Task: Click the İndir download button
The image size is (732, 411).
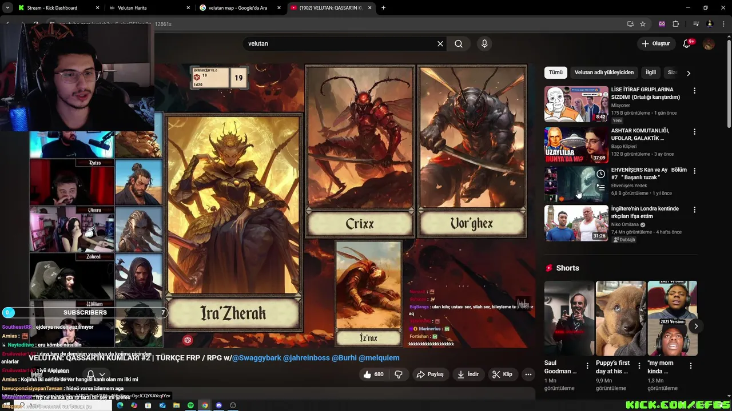Action: 468,374
